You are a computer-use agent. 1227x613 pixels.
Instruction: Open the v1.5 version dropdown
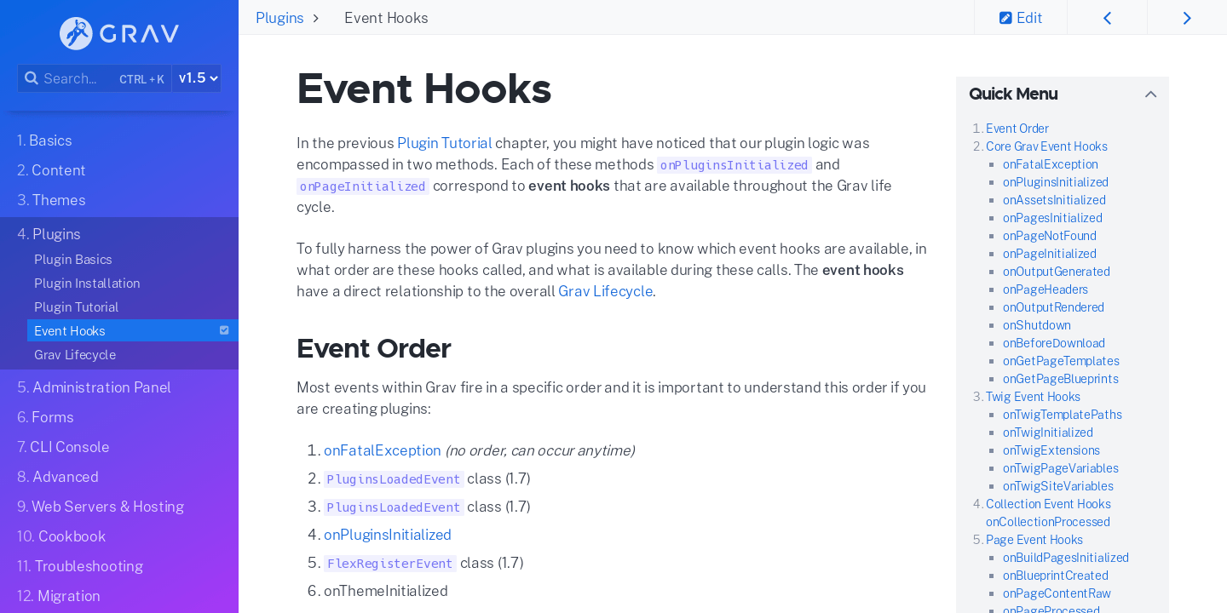(198, 78)
